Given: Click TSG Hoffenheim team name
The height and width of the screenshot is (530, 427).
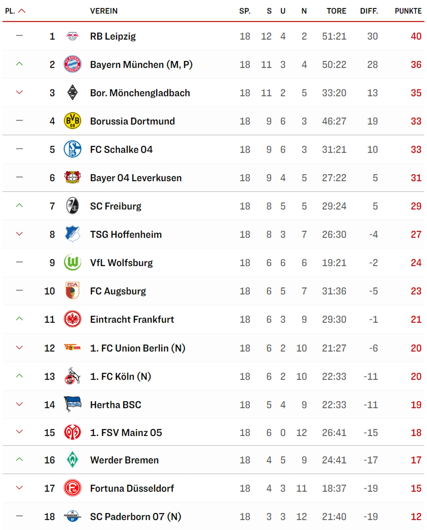Looking at the screenshot, I should [x=126, y=234].
